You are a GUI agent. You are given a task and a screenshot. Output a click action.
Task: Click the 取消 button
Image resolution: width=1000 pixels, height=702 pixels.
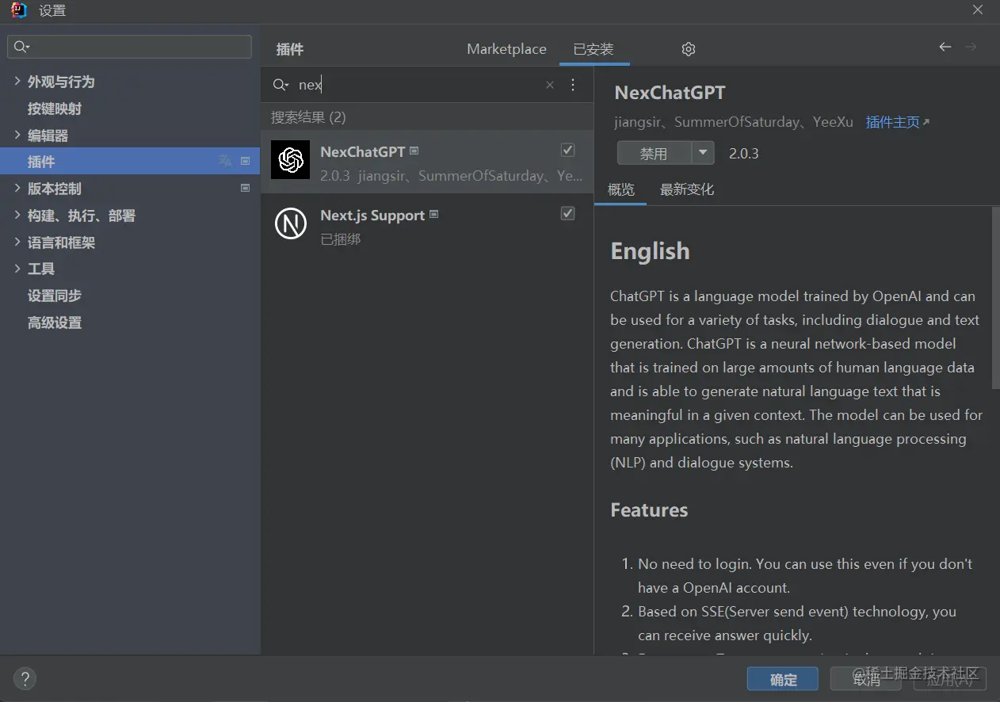[x=868, y=679]
